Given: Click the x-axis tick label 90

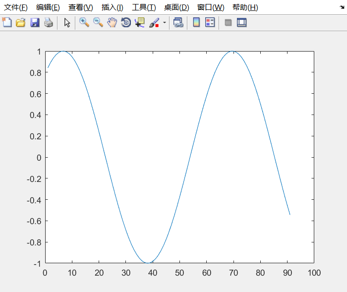Looking at the screenshot, I should click(x=287, y=273).
